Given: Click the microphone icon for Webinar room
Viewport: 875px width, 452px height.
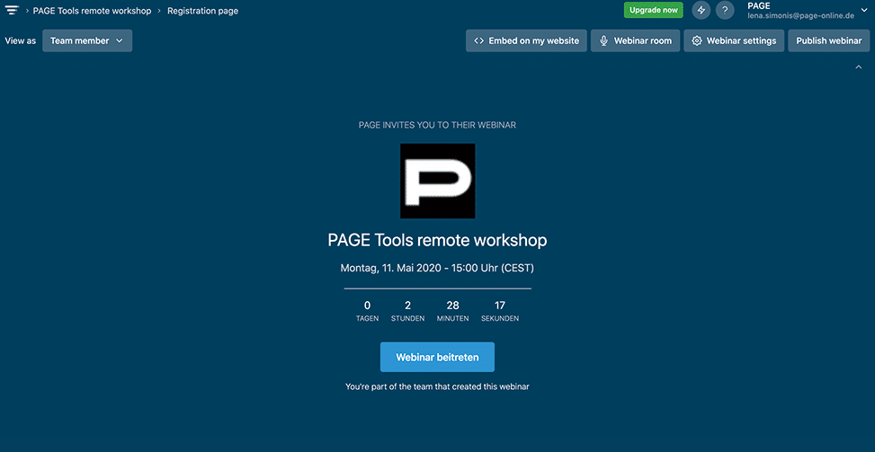Looking at the screenshot, I should 604,40.
